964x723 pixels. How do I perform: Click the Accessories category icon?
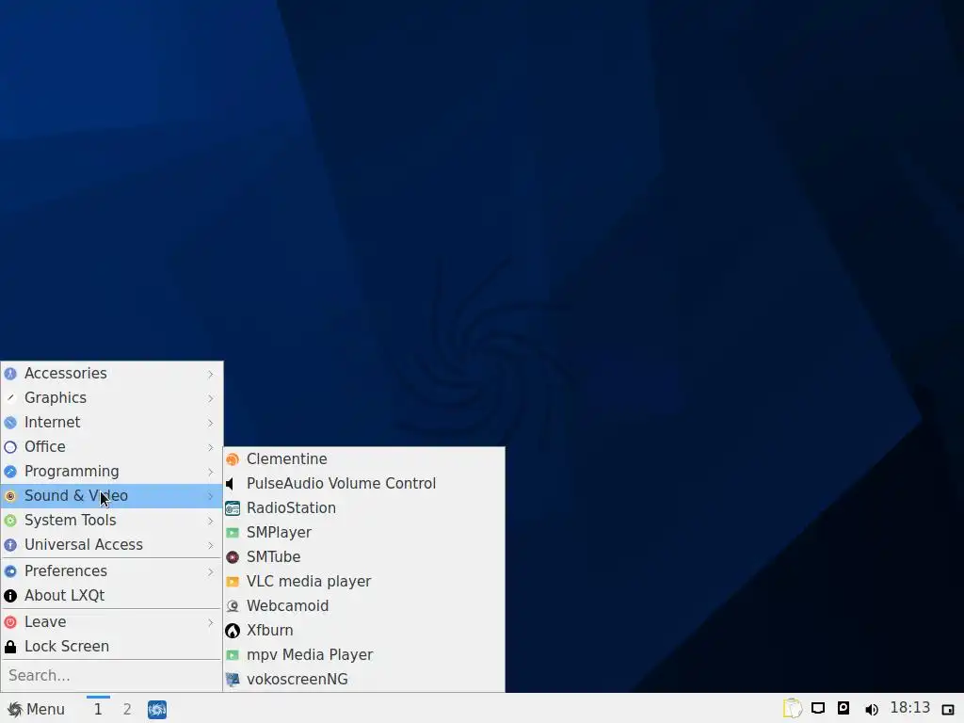coord(10,374)
